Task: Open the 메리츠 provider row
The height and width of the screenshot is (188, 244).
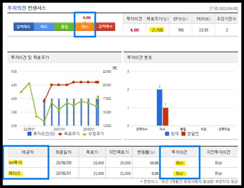Action: (x=15, y=173)
